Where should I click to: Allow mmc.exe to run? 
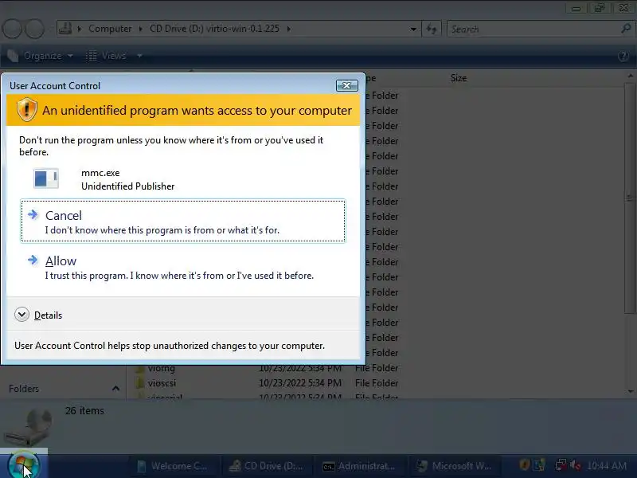183,268
